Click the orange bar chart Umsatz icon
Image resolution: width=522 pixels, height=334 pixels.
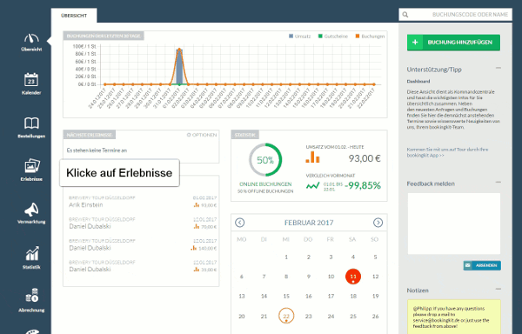(x=312, y=157)
